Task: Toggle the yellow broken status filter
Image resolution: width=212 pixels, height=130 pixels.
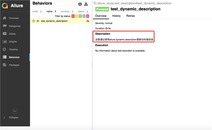Action: point(77,16)
